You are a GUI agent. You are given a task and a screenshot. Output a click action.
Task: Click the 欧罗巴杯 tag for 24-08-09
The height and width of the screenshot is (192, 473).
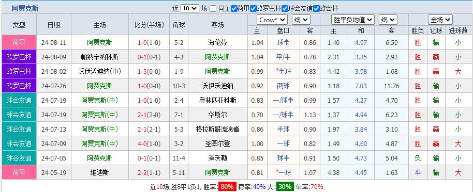pyautogui.click(x=19, y=57)
